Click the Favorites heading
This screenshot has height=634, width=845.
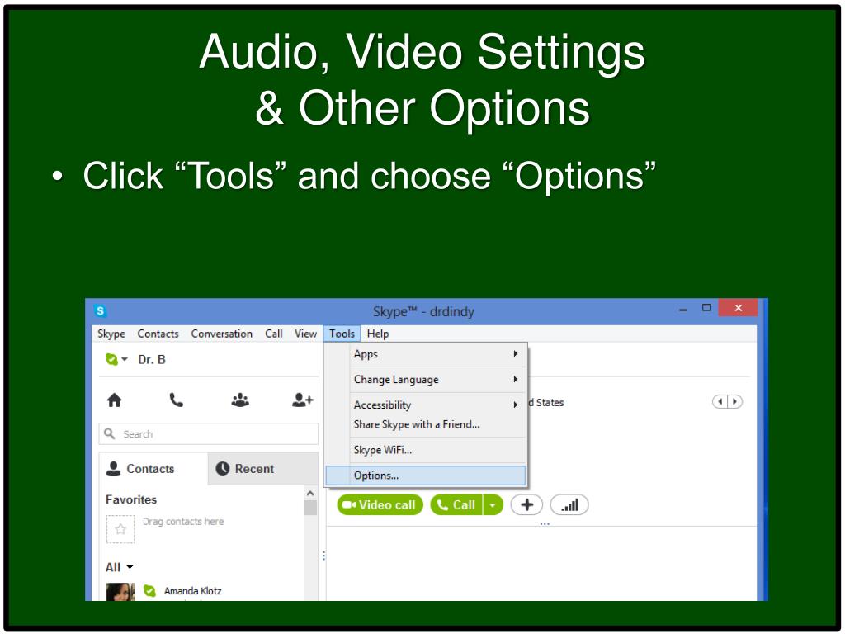click(x=131, y=499)
